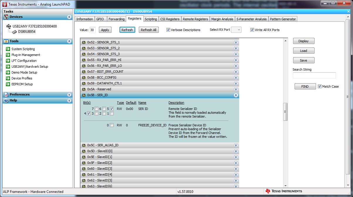Switch to the Margin Analysis tab

tap(222, 19)
